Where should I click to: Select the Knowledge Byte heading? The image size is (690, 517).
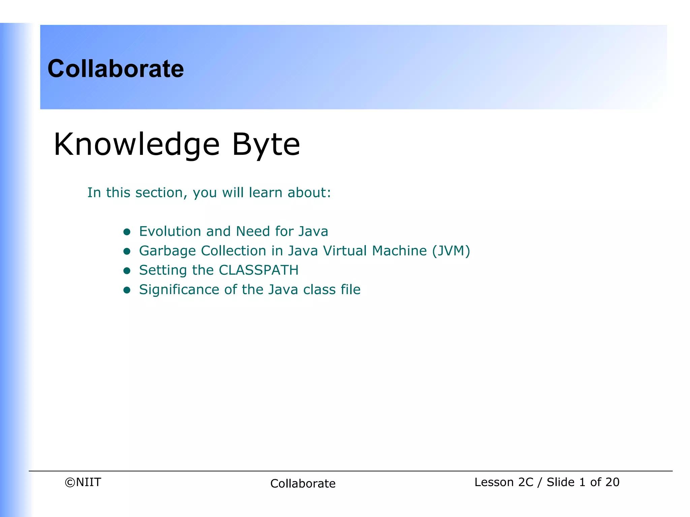(177, 144)
